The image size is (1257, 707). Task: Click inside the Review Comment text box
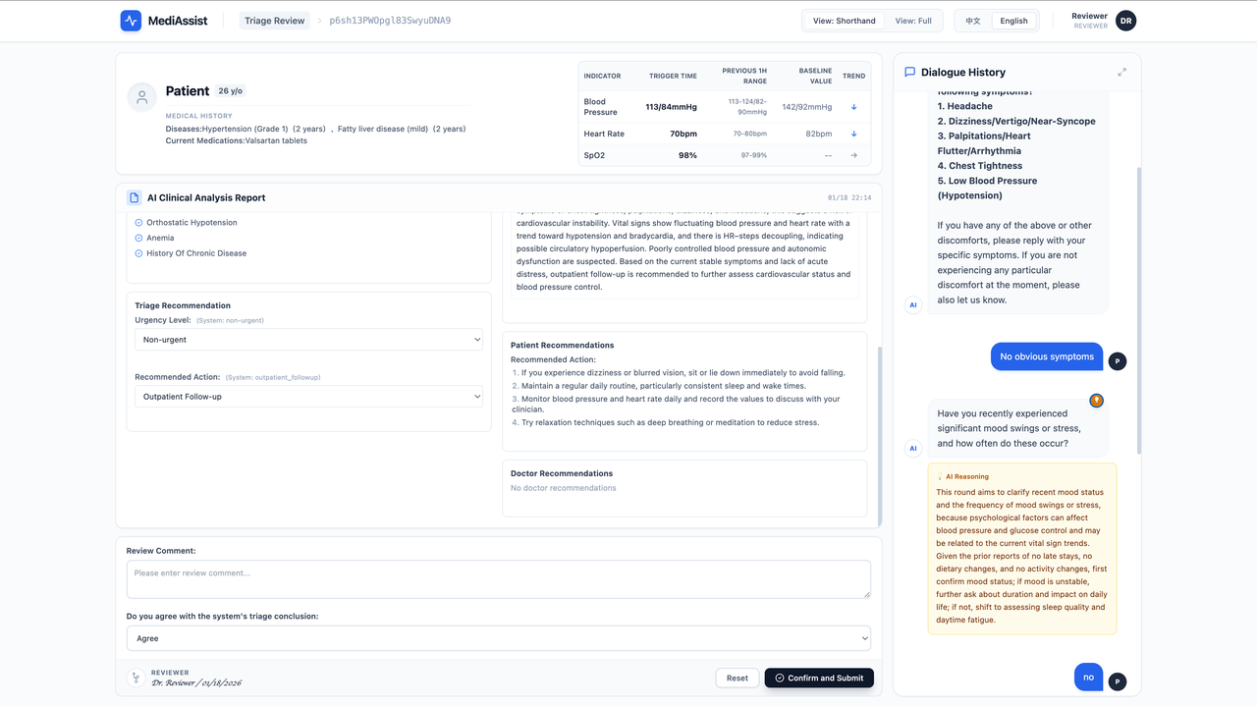click(x=498, y=578)
